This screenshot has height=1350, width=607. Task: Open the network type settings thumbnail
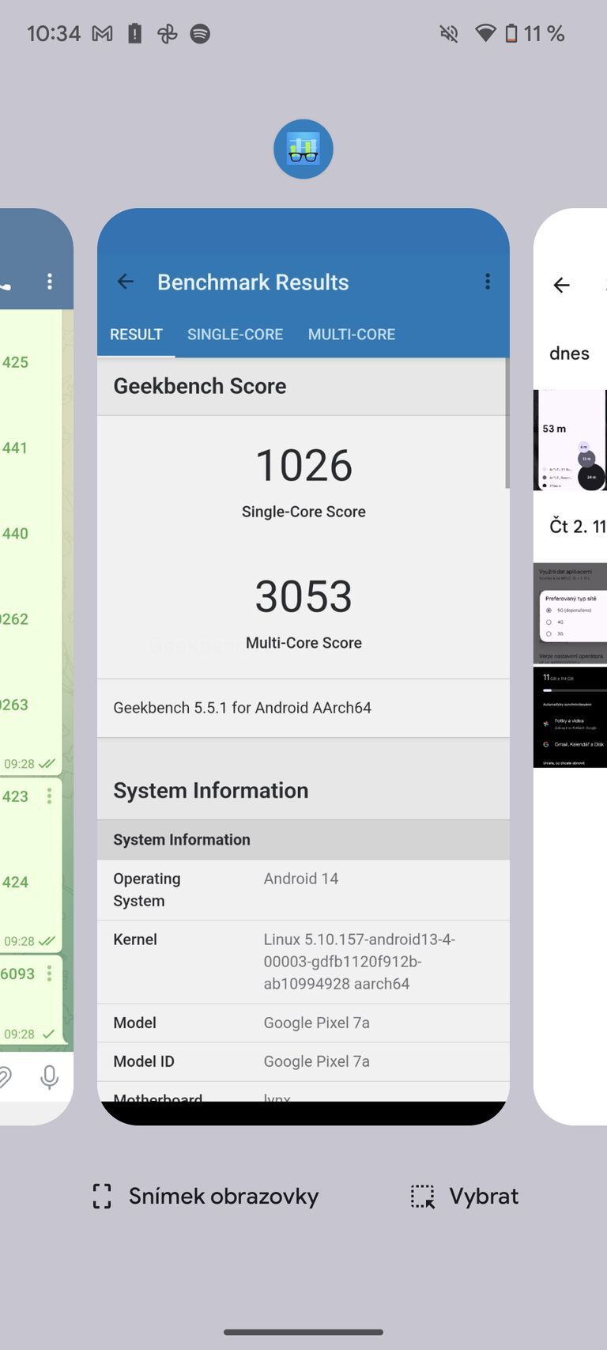[570, 613]
